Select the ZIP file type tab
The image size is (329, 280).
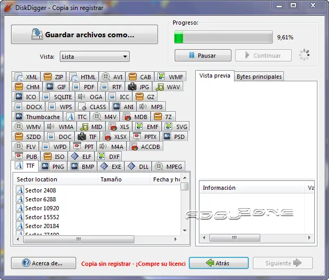click(54, 77)
